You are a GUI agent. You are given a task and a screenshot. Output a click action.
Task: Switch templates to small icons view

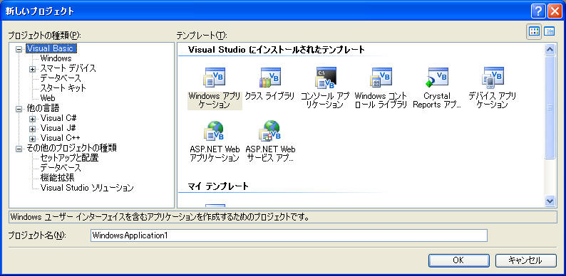(x=549, y=32)
